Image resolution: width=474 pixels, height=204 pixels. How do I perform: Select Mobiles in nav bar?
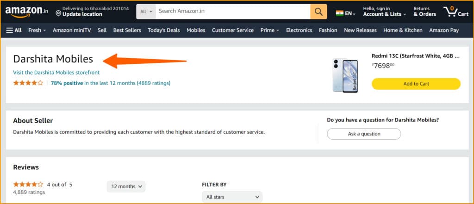pyautogui.click(x=196, y=30)
